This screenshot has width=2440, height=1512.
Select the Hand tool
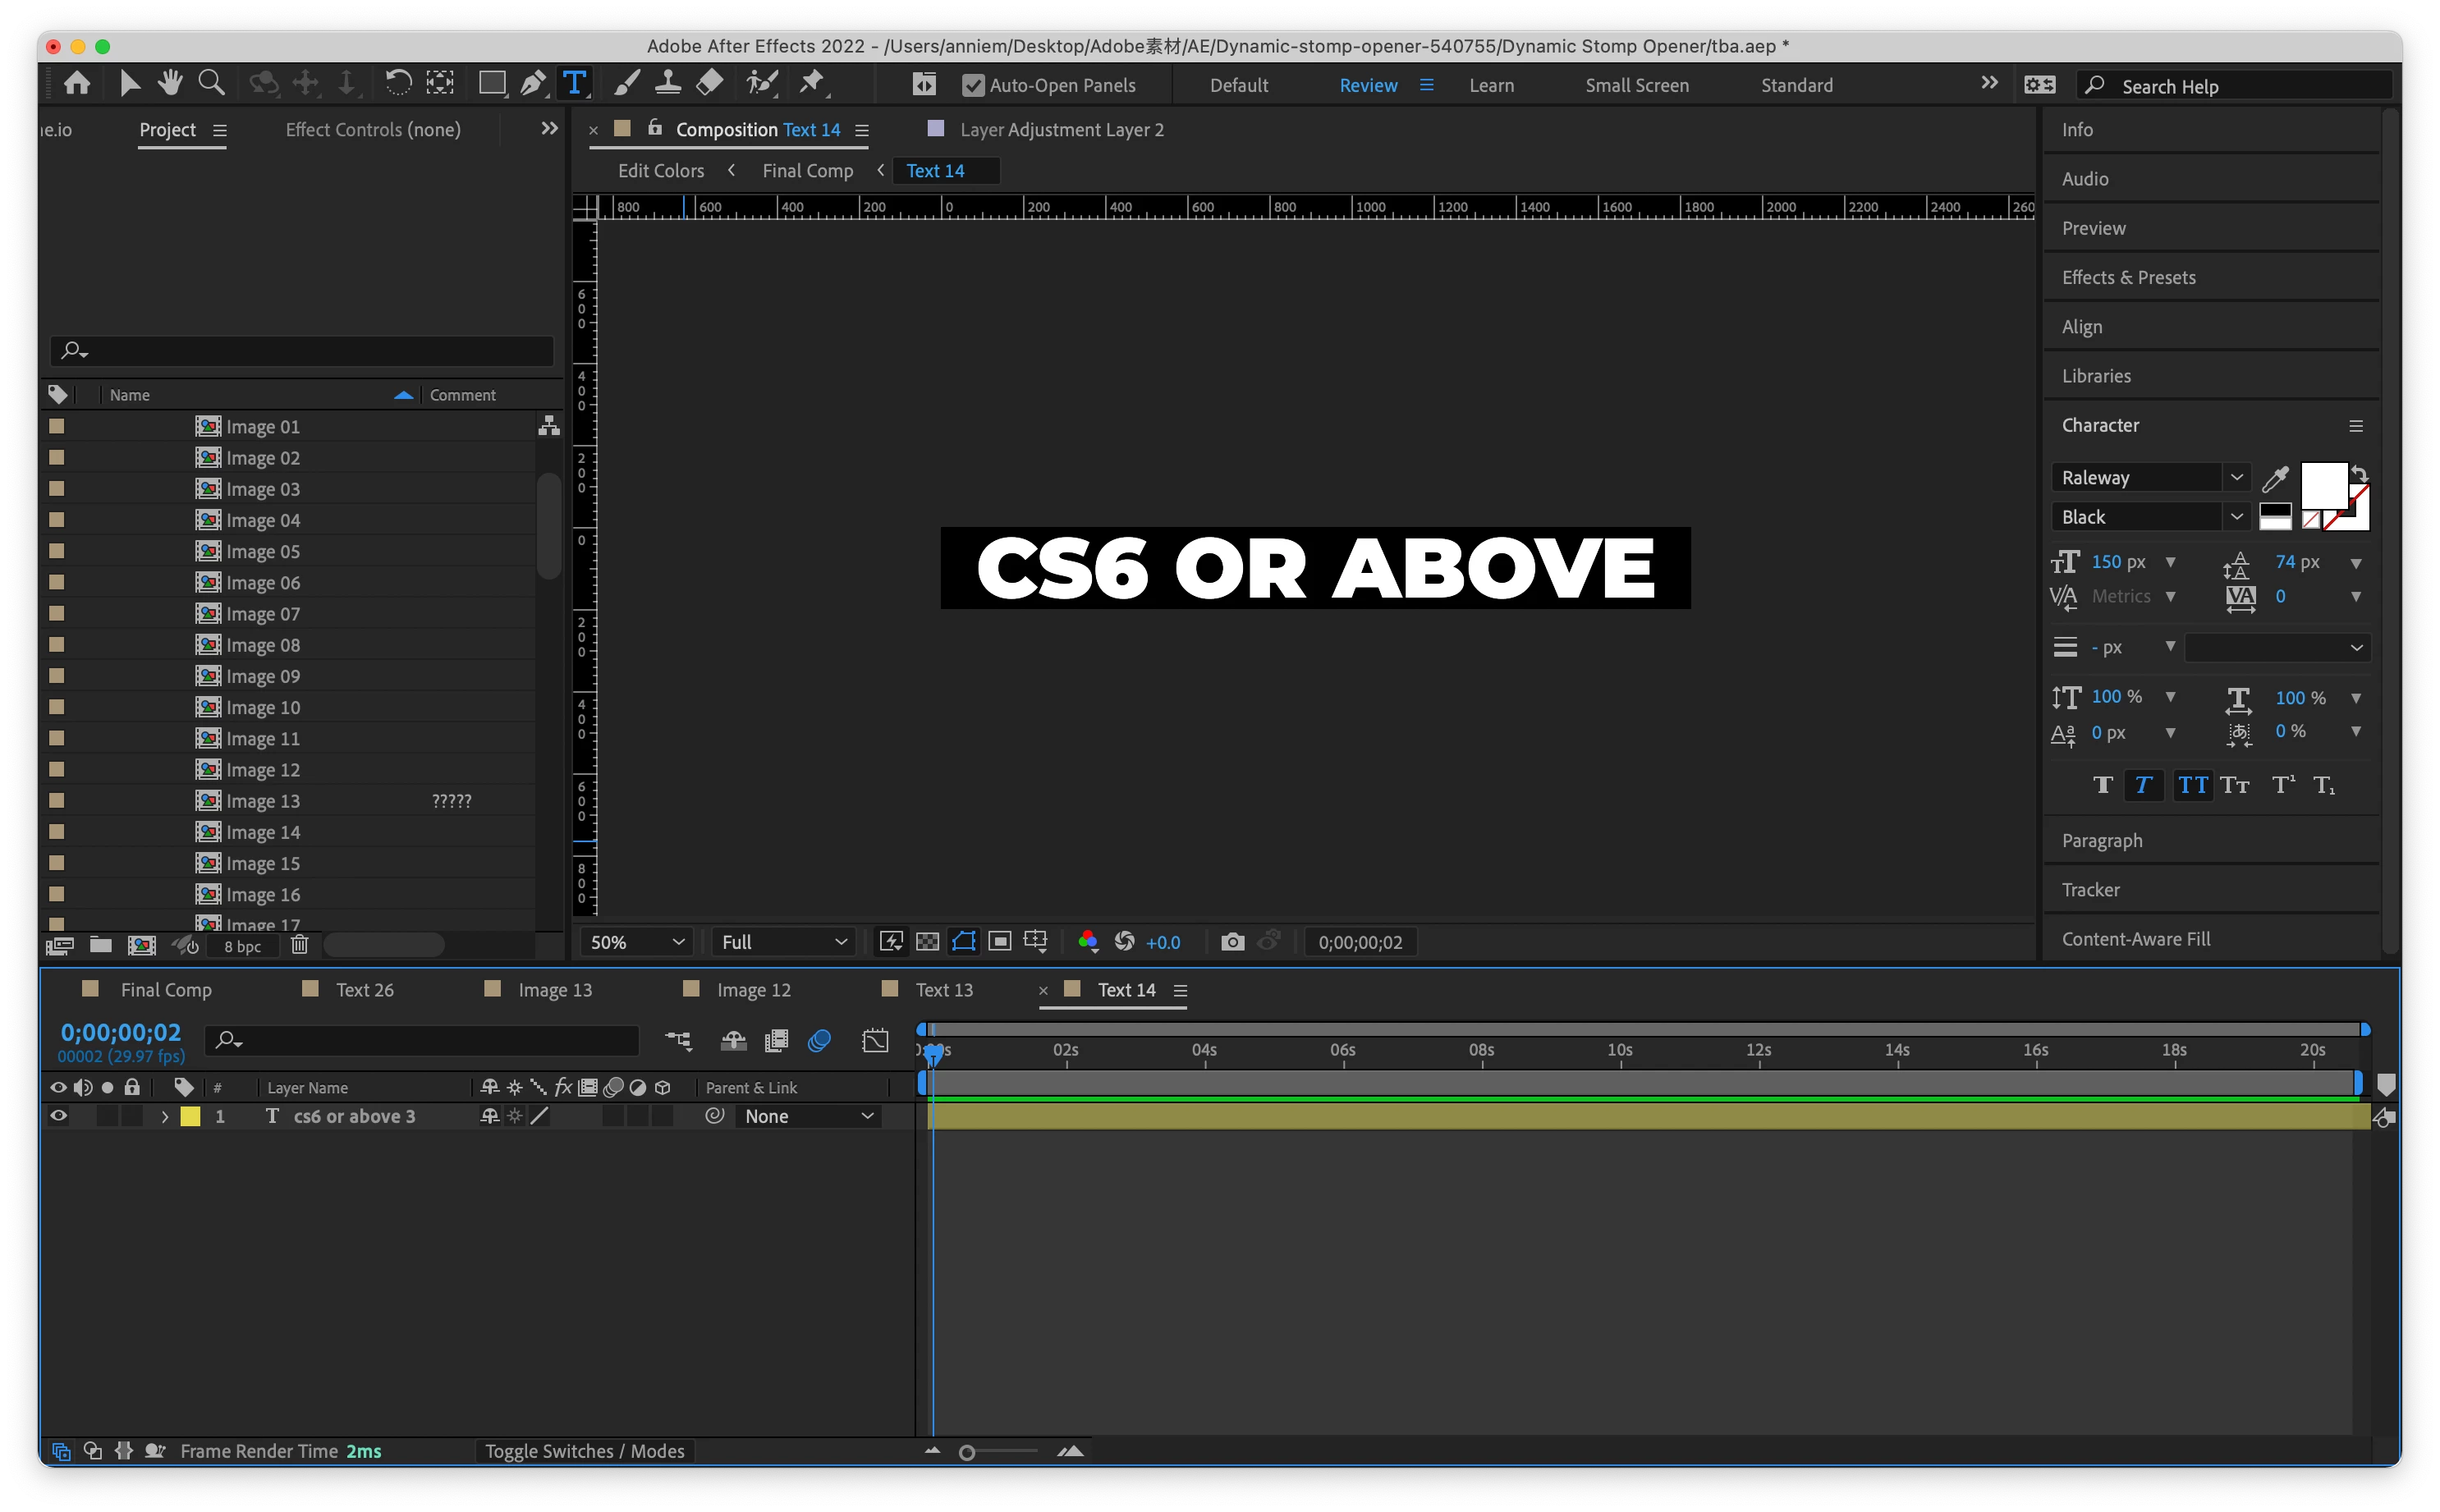pos(170,83)
